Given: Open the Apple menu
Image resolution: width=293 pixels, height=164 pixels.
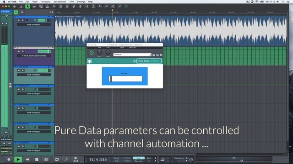Looking at the screenshot, I should tap(4, 2).
